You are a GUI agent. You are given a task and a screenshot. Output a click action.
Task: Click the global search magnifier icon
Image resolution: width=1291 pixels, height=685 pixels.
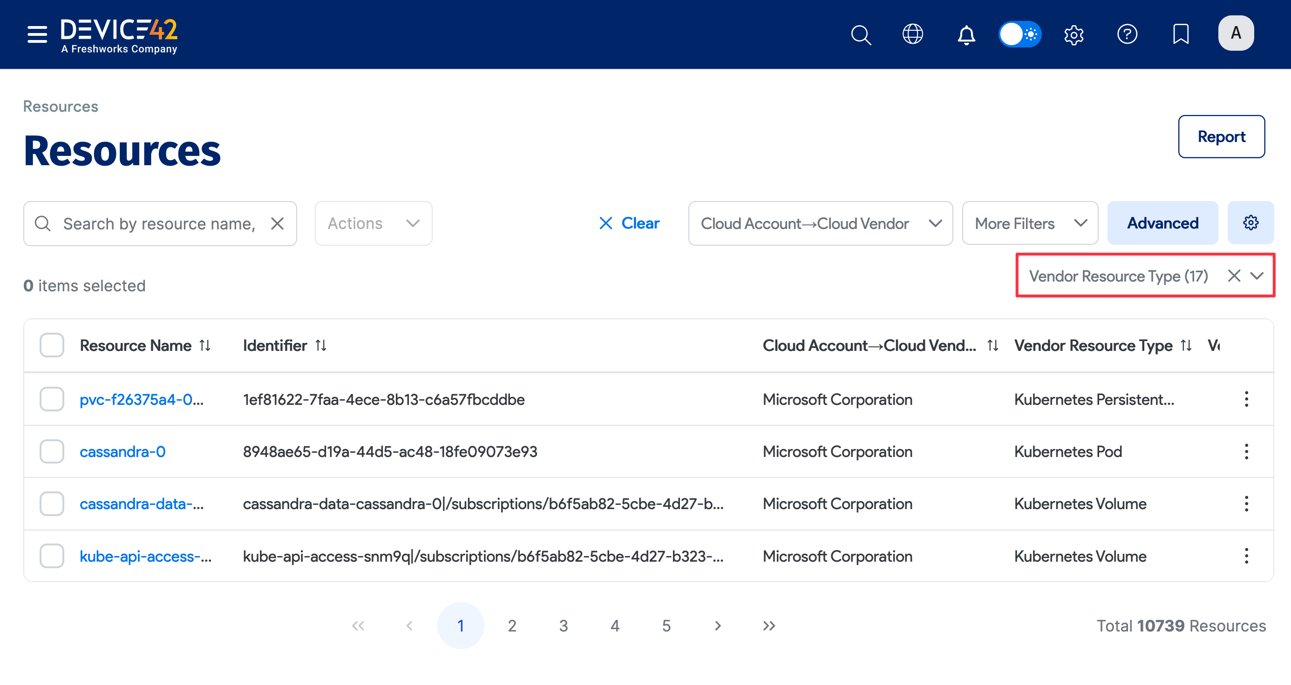click(x=861, y=34)
